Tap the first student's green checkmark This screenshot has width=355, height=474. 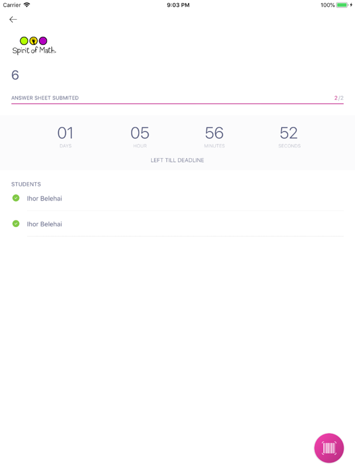(15, 198)
